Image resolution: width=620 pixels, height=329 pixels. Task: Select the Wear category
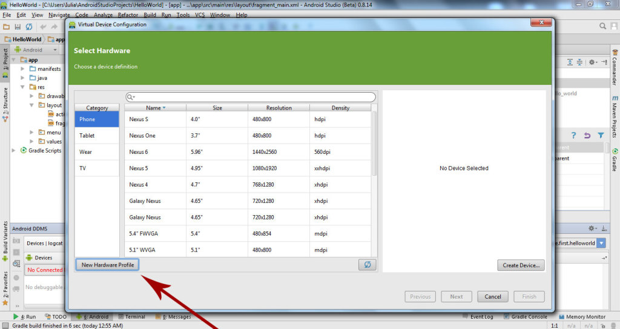point(97,151)
